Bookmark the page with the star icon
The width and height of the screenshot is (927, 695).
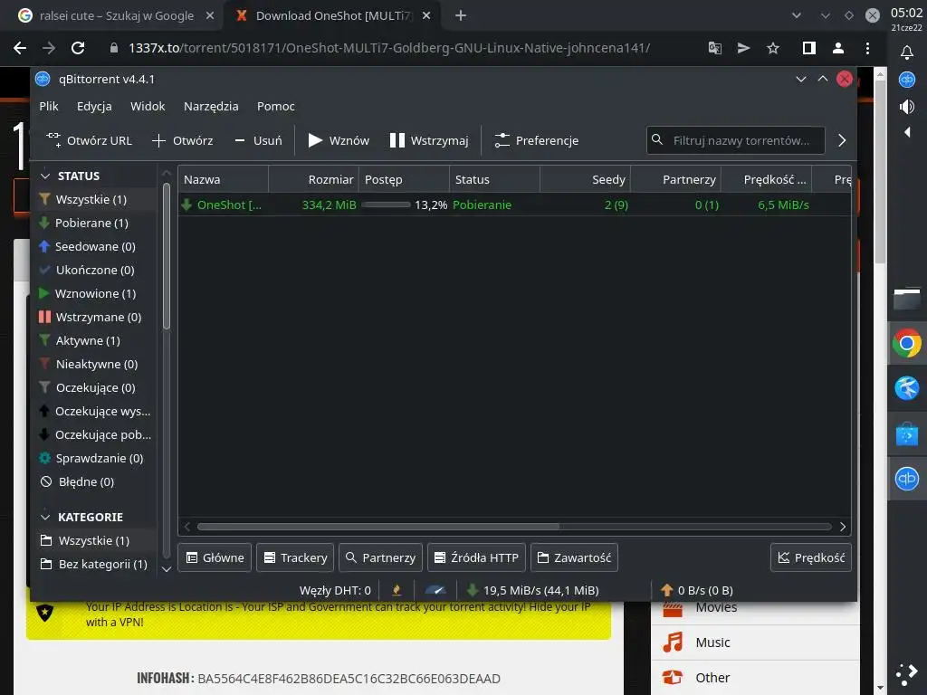click(773, 49)
